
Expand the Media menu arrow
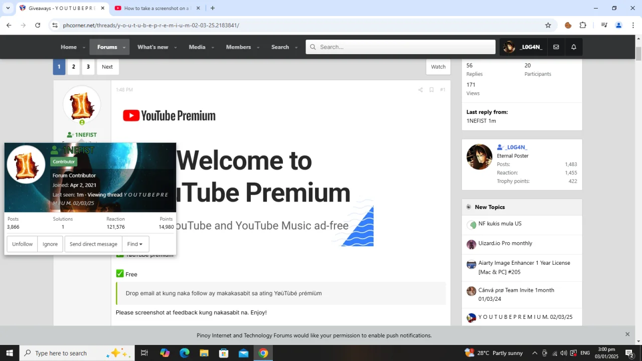(x=213, y=48)
